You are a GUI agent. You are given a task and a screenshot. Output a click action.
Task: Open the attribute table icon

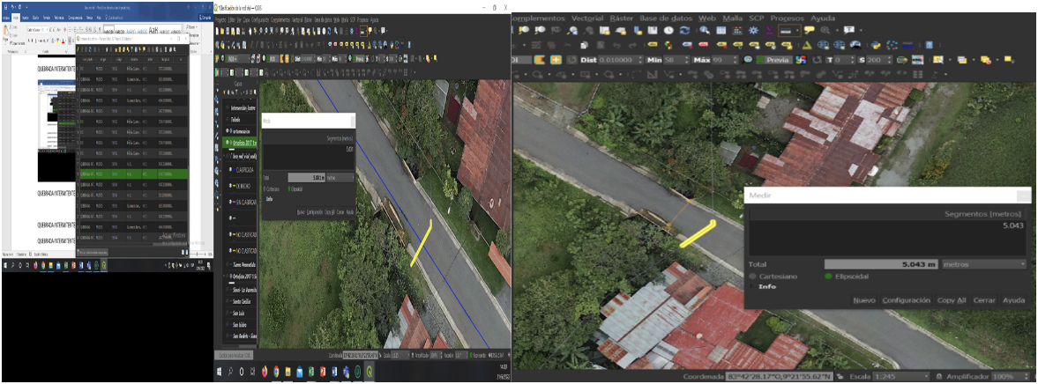721,30
